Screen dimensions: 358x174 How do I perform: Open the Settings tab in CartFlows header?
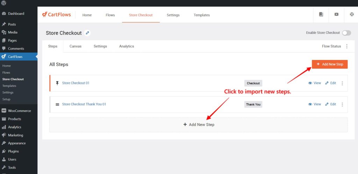click(173, 15)
